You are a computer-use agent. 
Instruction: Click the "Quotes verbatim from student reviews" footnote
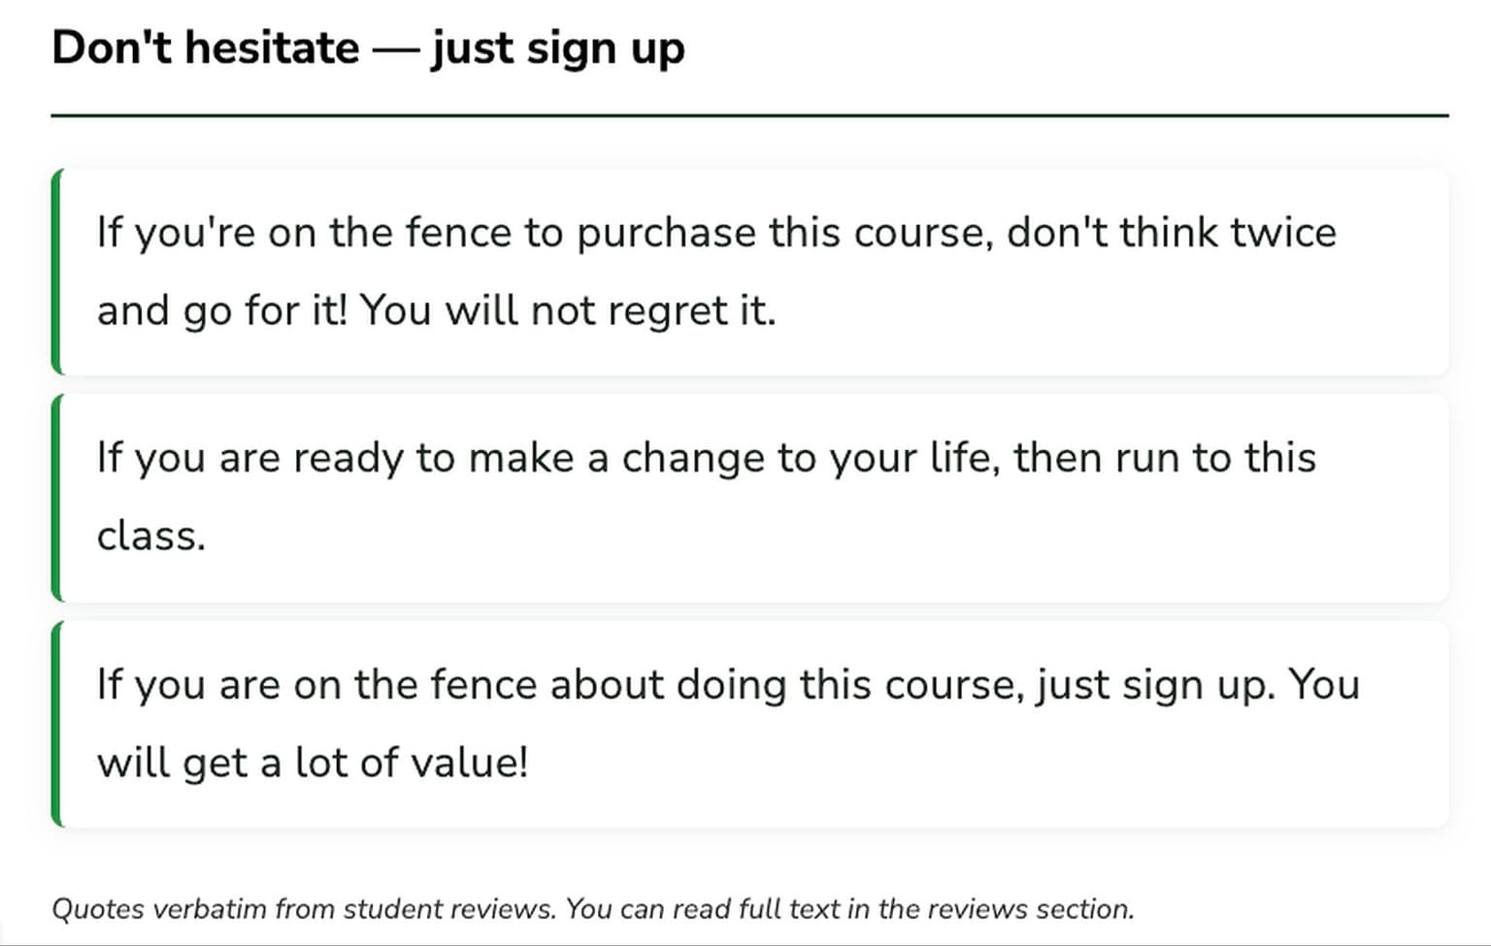(304, 909)
